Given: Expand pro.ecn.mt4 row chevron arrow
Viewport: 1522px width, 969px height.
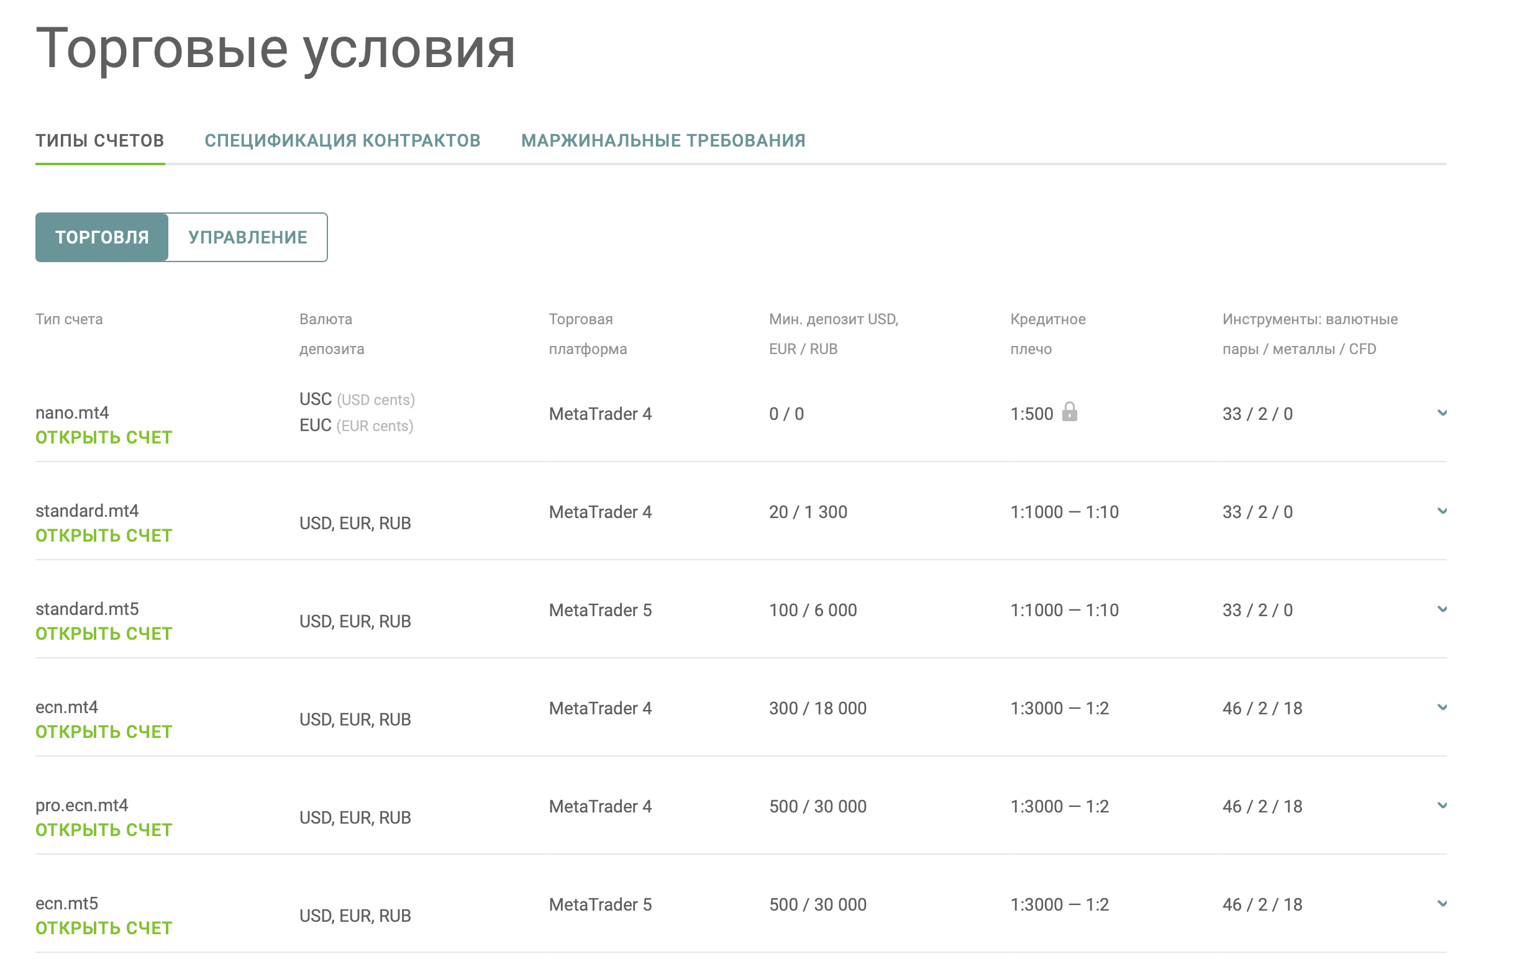Looking at the screenshot, I should pyautogui.click(x=1442, y=804).
